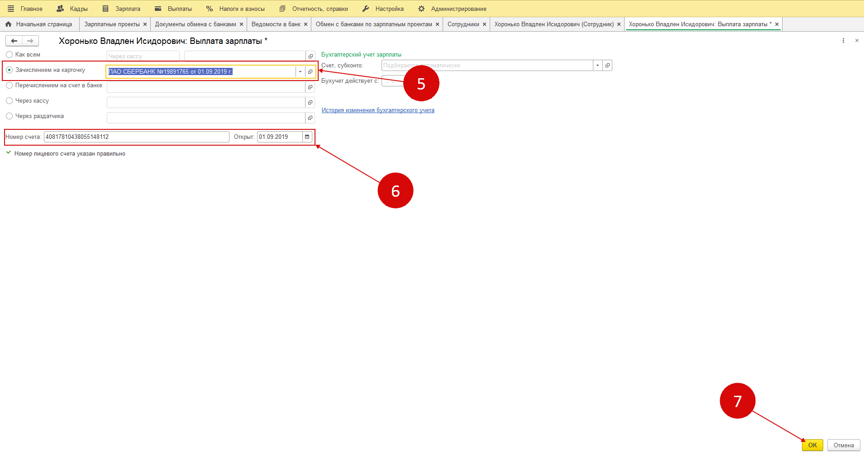Open the Зарплата menu
Viewport: 864px width, 455px height.
(127, 9)
